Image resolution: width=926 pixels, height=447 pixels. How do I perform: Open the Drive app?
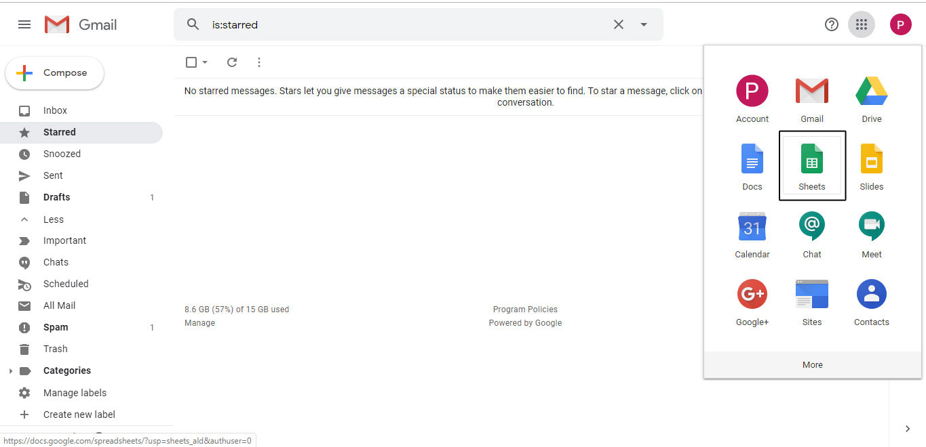click(x=872, y=100)
